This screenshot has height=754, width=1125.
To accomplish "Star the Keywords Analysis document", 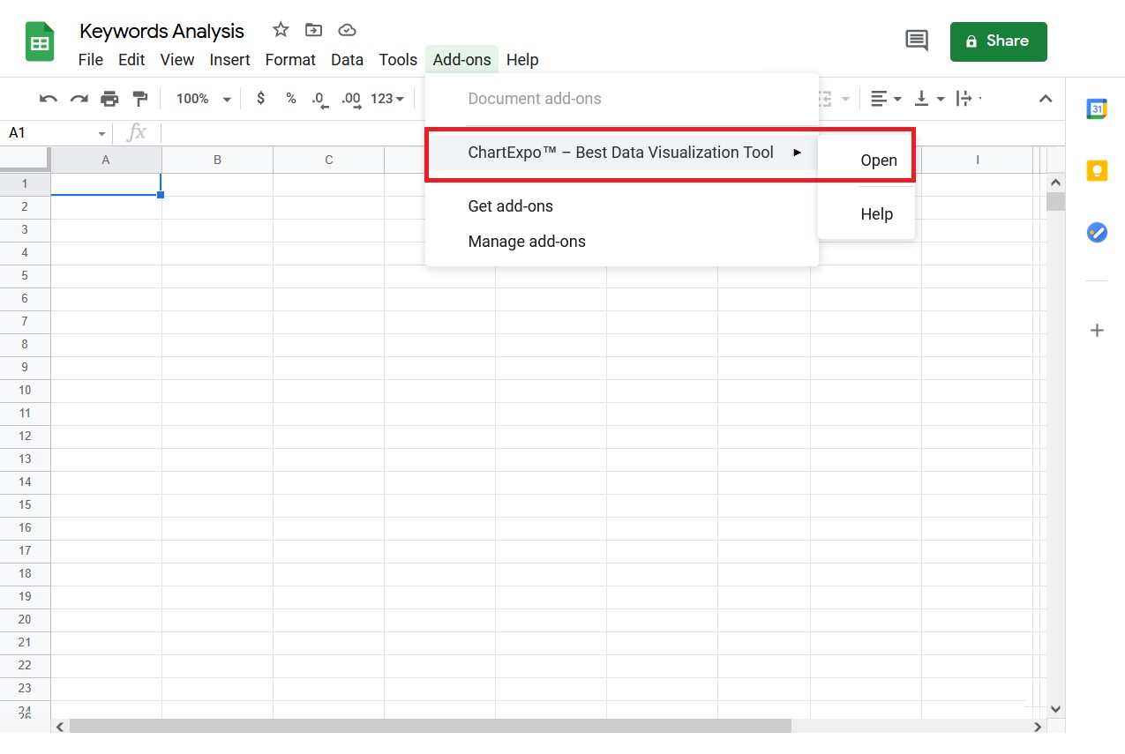I will point(281,30).
